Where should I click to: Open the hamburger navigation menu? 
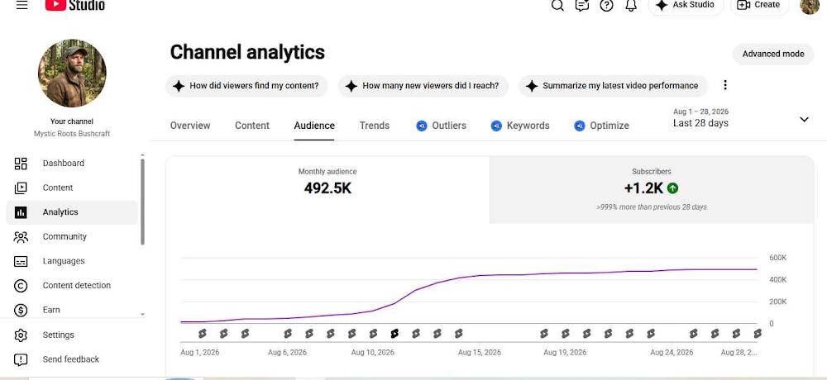coord(22,5)
